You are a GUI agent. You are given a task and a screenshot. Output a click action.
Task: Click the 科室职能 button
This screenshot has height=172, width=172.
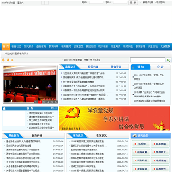(141, 161)
